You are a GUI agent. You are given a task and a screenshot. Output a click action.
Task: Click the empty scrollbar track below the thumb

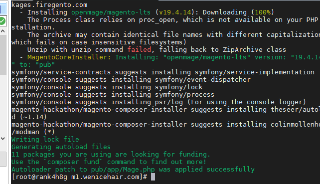[x=3, y=104]
